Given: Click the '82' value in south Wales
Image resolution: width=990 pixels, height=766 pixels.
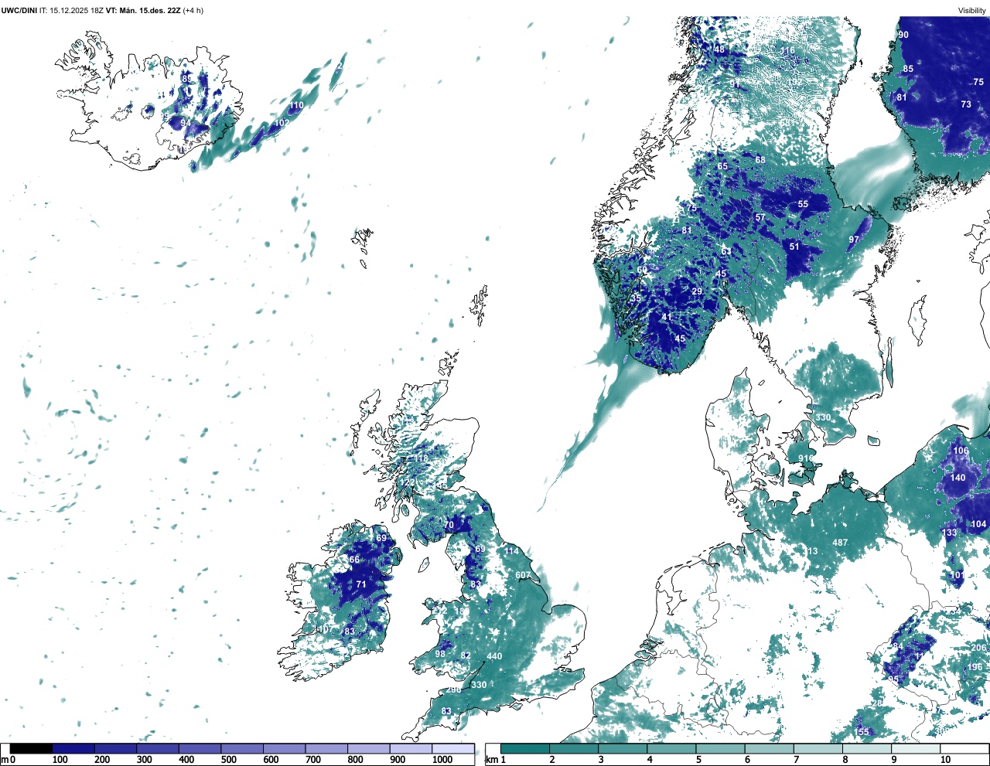Looking at the screenshot, I should 466,655.
